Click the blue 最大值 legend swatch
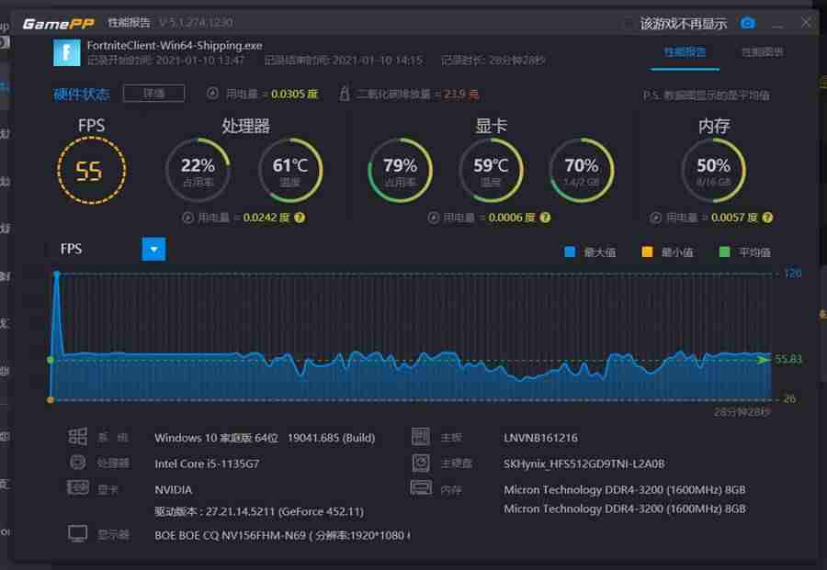827x570 pixels. [x=570, y=251]
